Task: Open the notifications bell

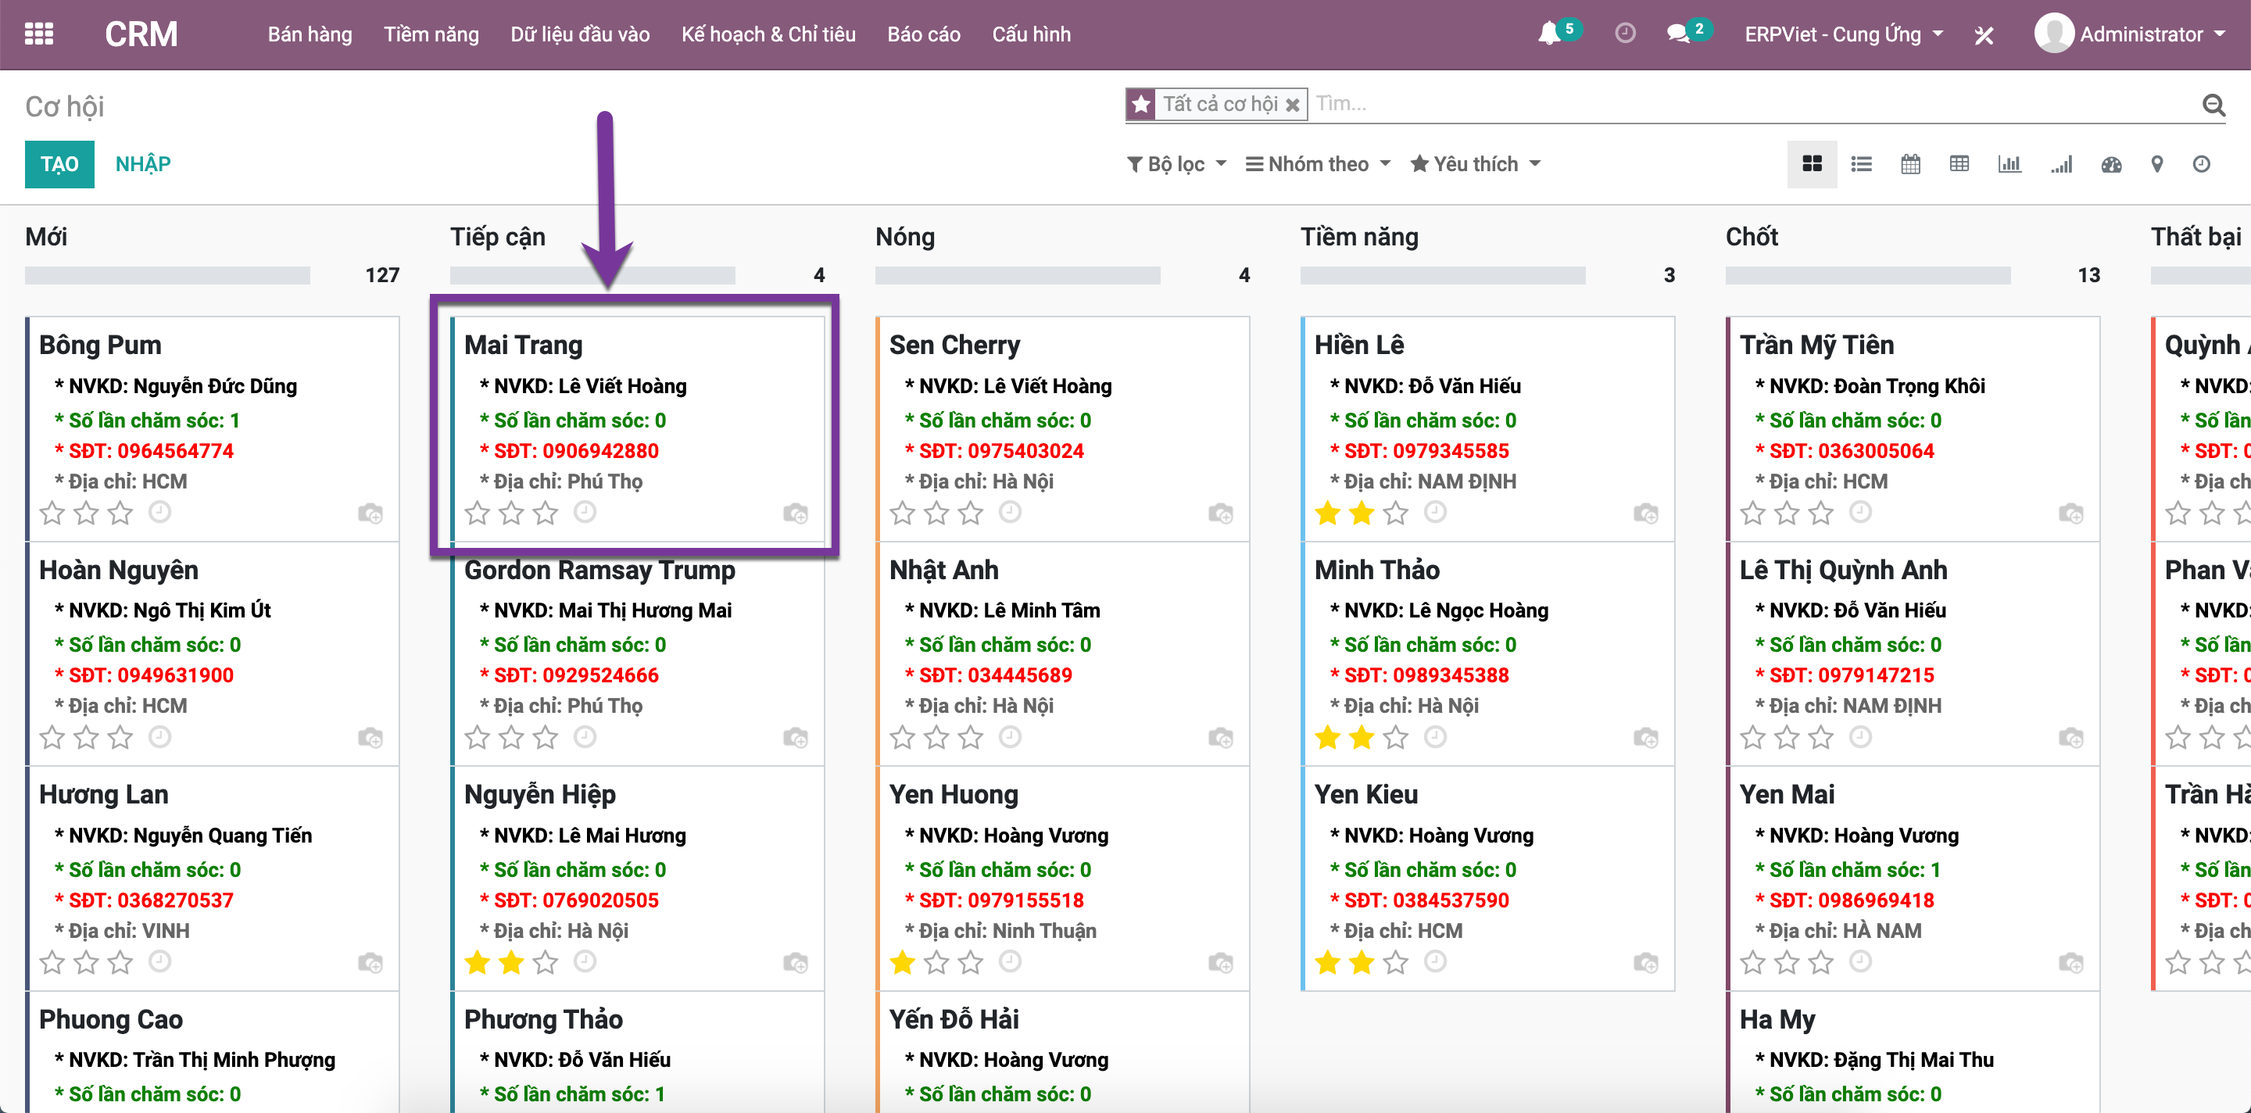Action: click(x=1548, y=34)
